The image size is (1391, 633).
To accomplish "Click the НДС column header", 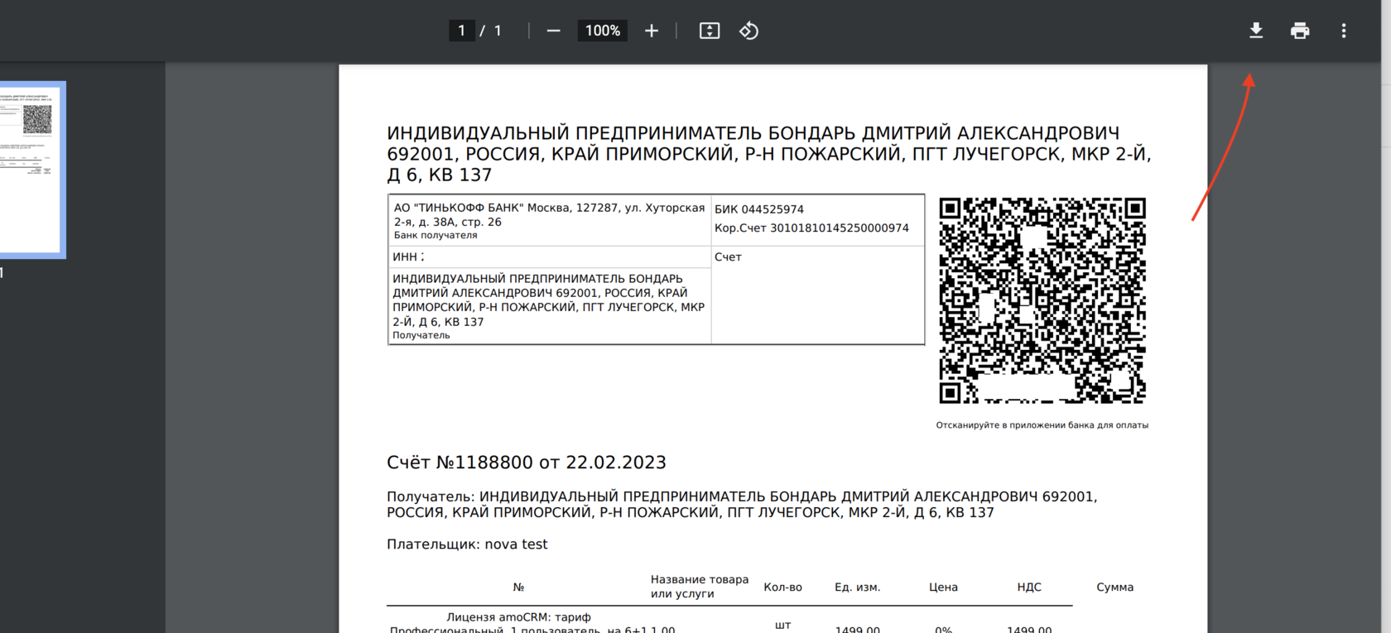I will pos(1029,587).
